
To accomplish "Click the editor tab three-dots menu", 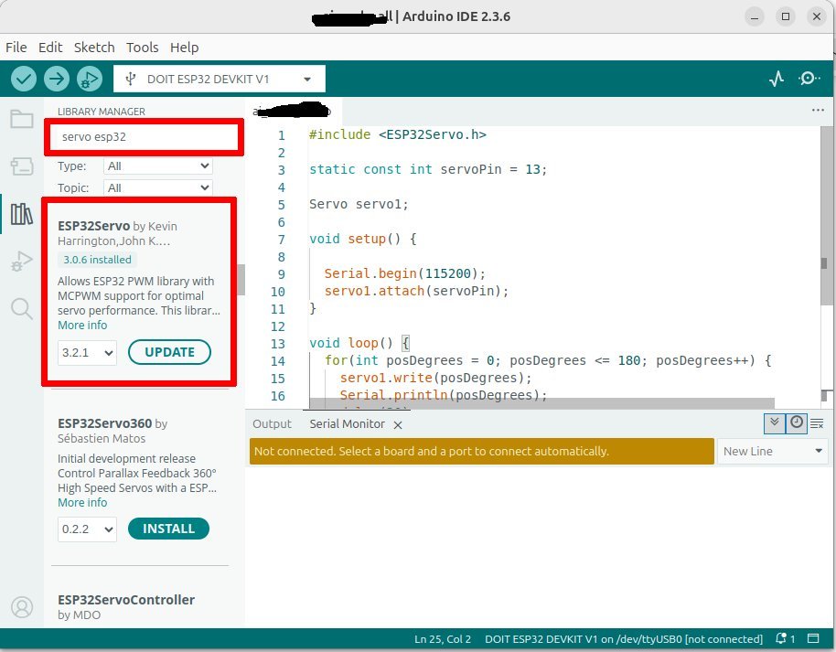I will click(x=818, y=110).
